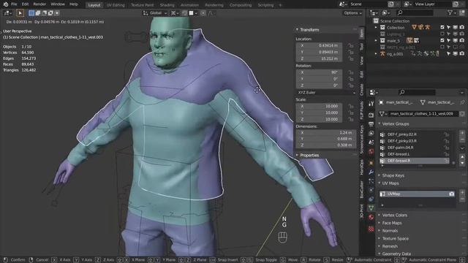The width and height of the screenshot is (468, 263).
Task: Select the DEF-f_pinky.02.R vertex group
Action: click(415, 134)
